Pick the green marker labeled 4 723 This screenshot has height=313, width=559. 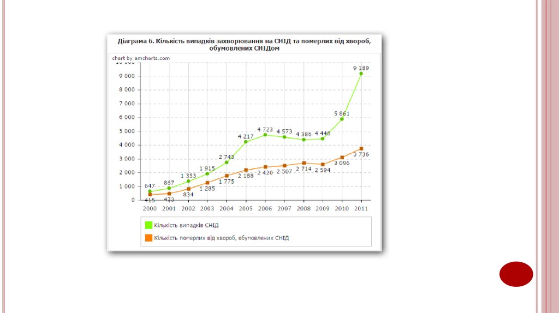coord(265,135)
